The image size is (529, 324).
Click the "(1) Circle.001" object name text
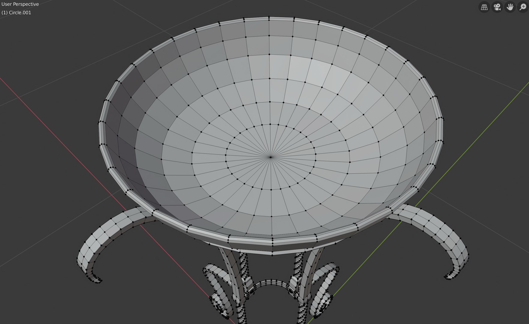tap(16, 13)
